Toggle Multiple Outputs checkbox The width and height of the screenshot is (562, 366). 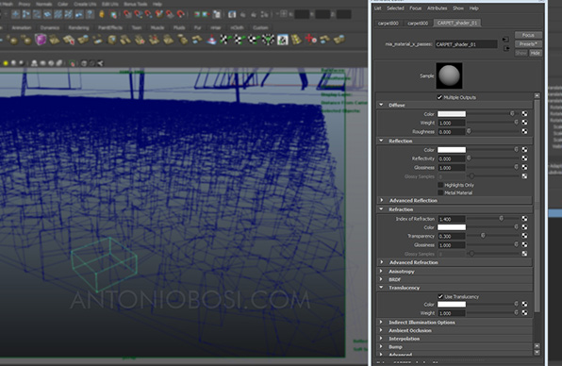tap(439, 97)
